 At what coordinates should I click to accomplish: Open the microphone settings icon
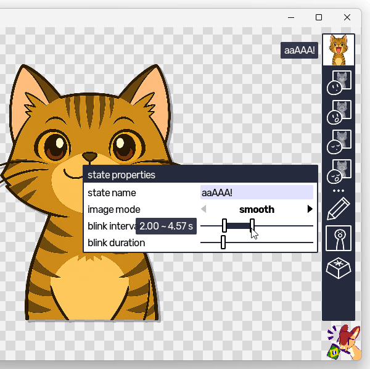pyautogui.click(x=339, y=238)
